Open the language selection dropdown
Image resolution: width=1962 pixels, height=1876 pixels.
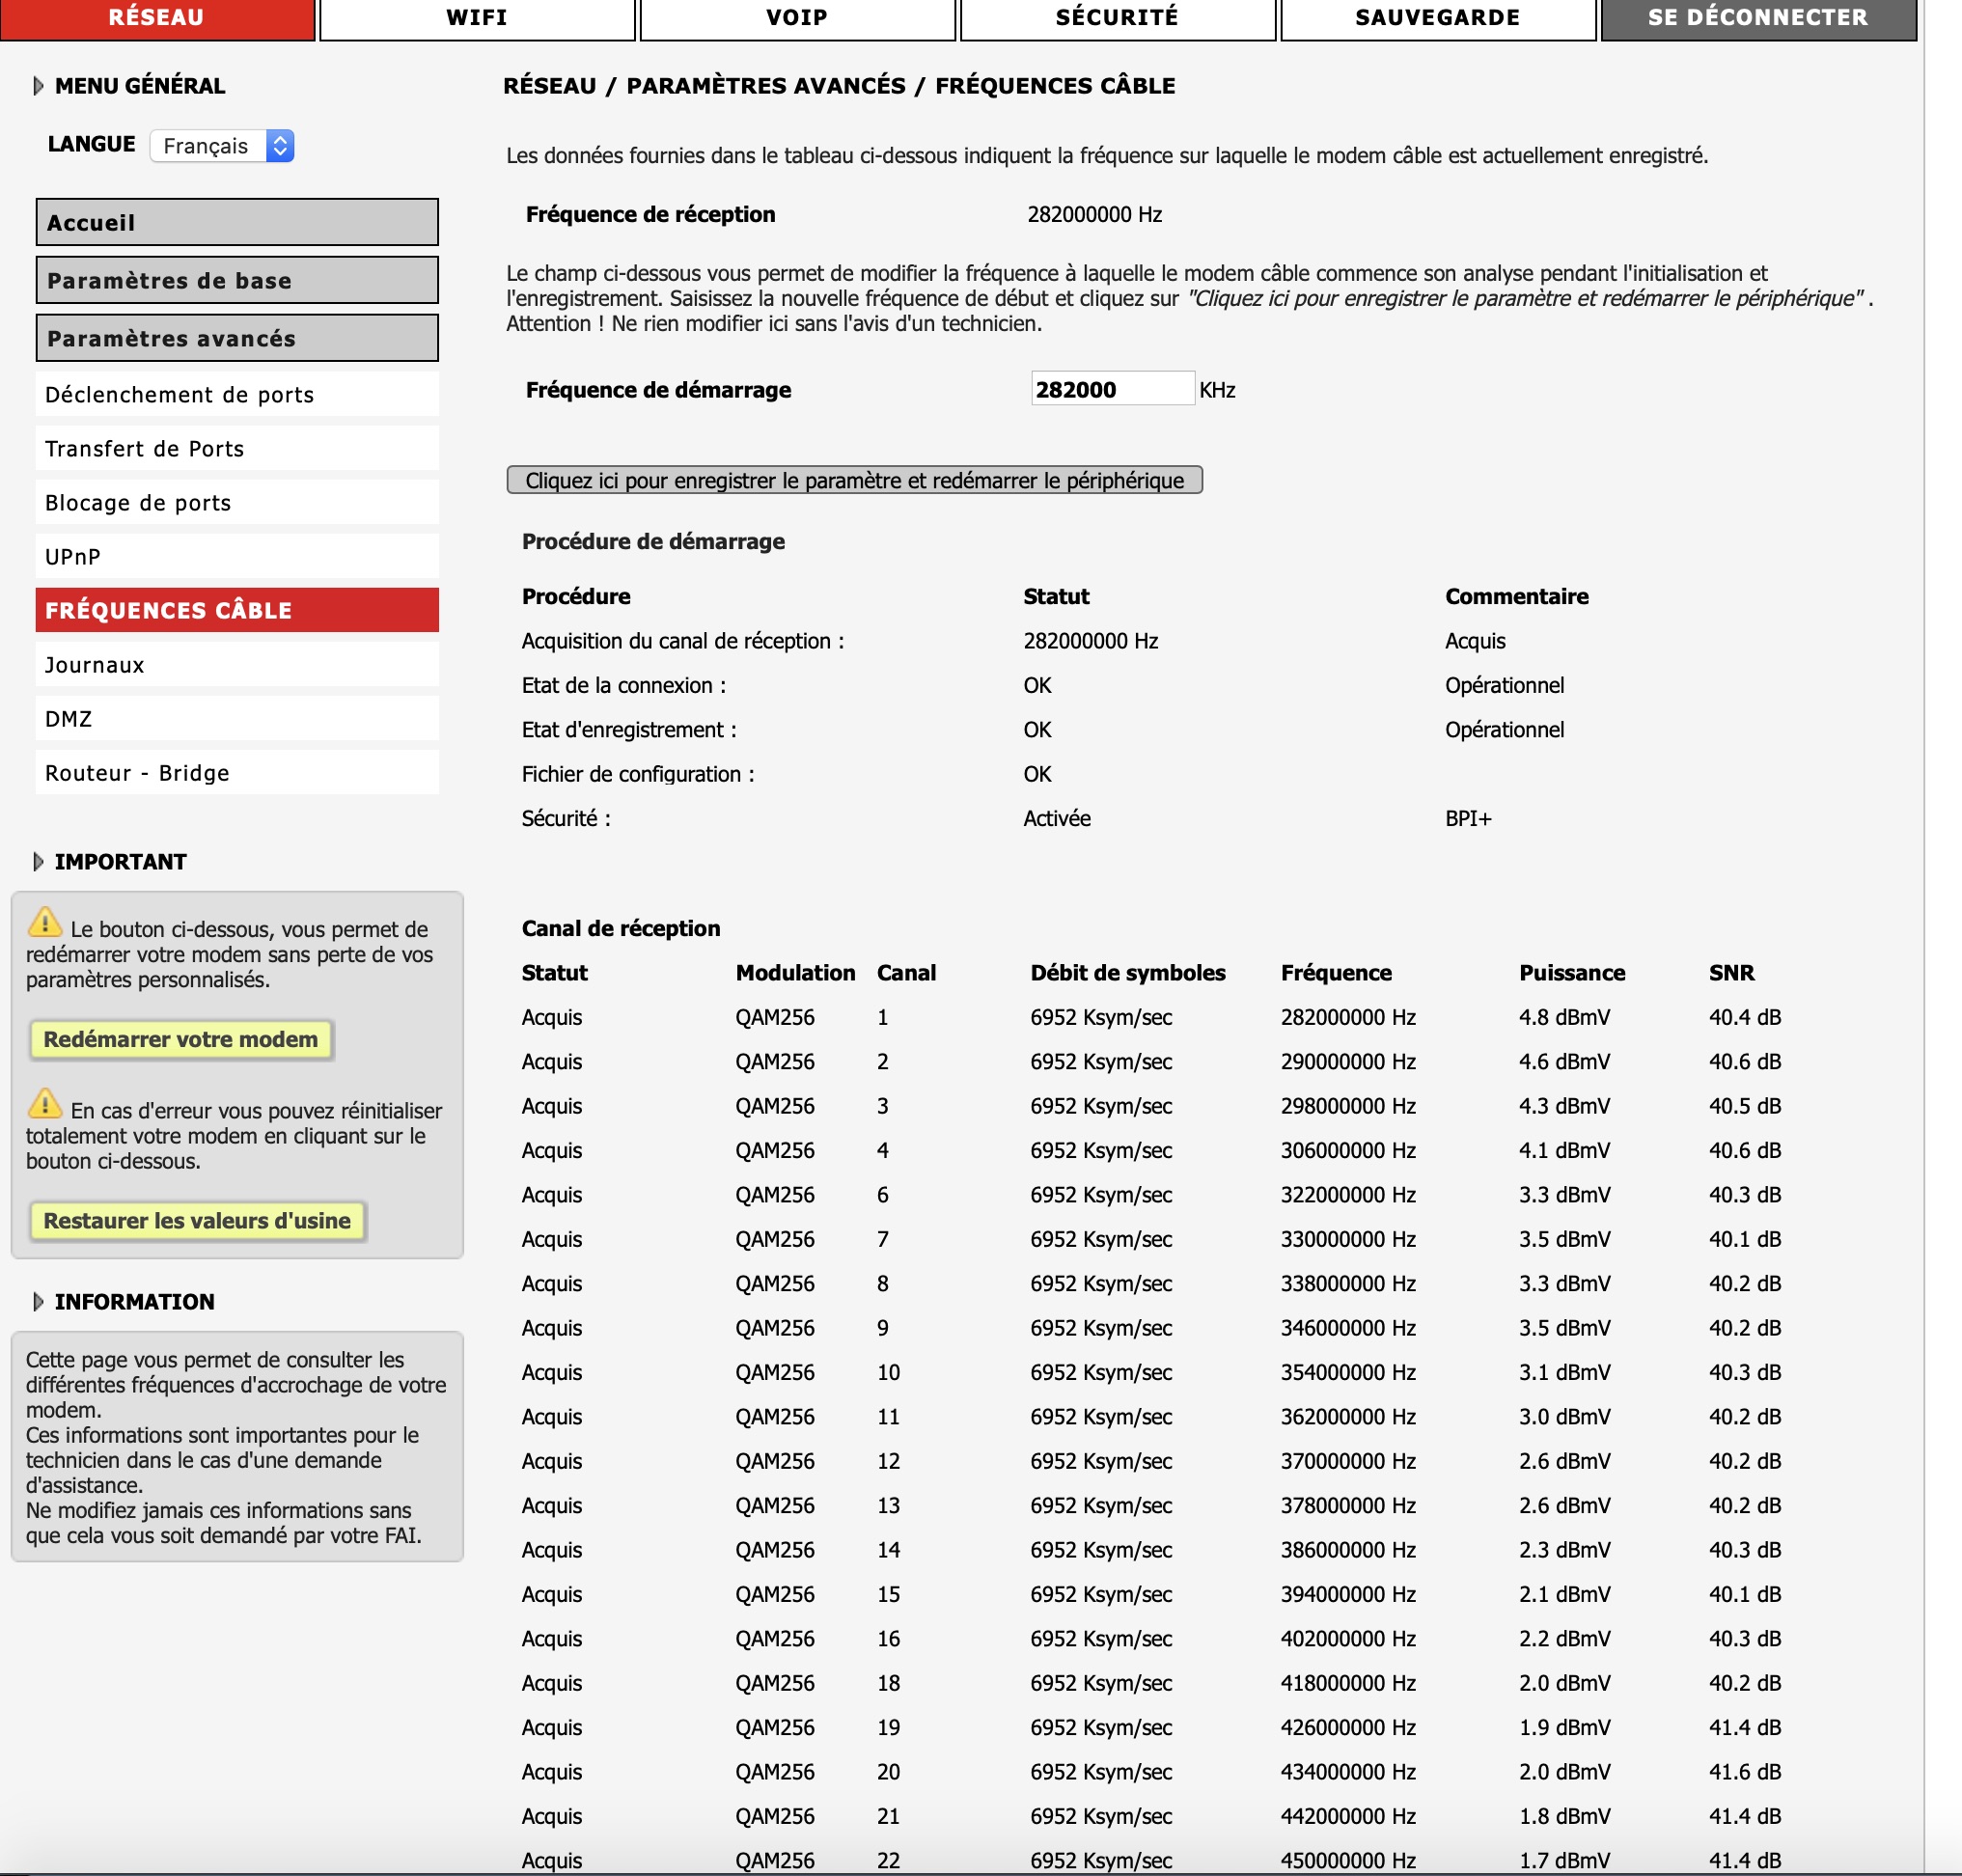(222, 145)
